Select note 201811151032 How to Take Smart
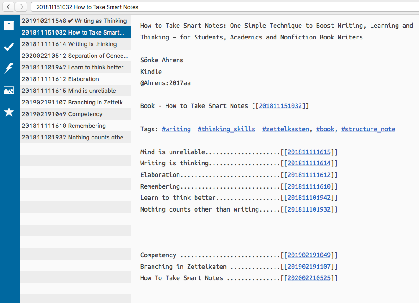419x303 pixels. 75,32
